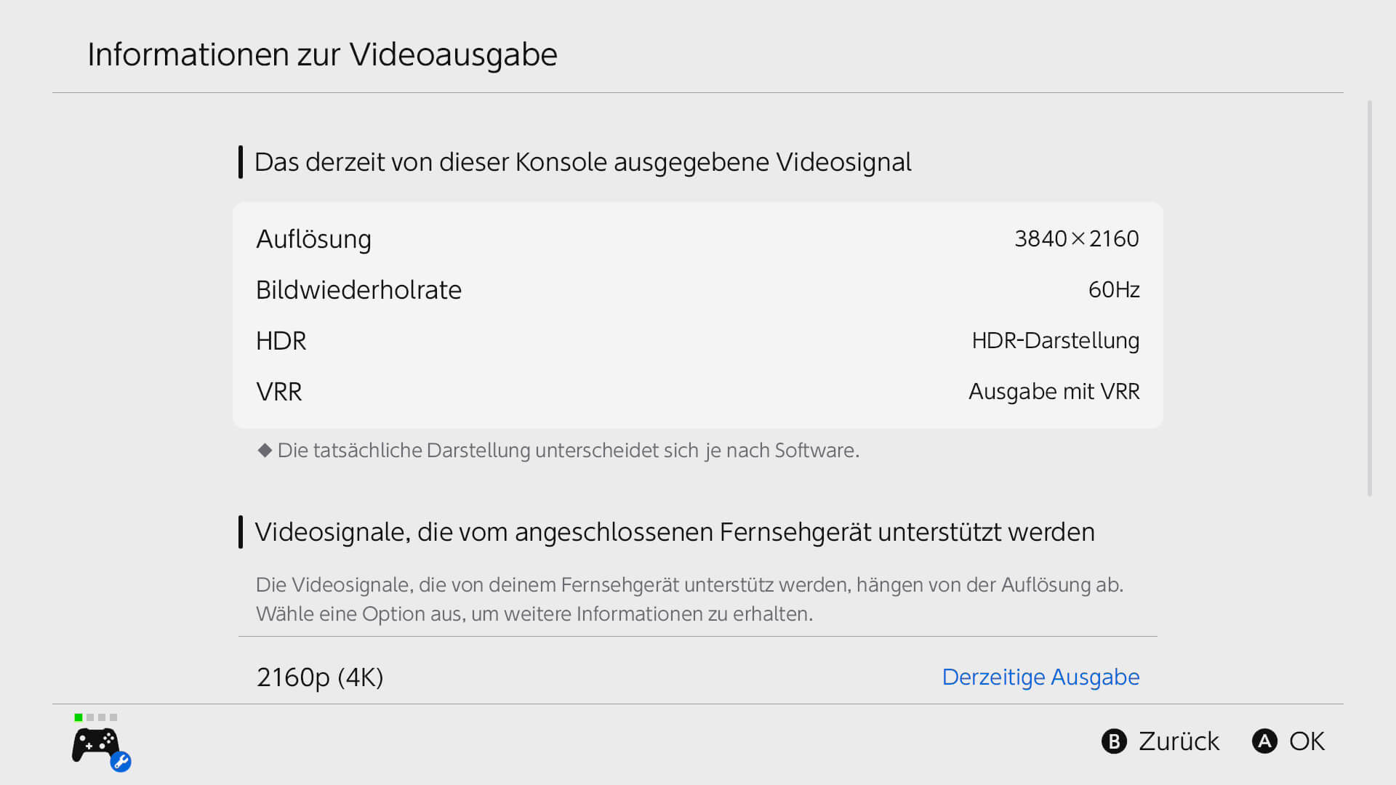Select the 2160p (4K) resolution entry
The width and height of the screenshot is (1396, 785).
pos(698,677)
